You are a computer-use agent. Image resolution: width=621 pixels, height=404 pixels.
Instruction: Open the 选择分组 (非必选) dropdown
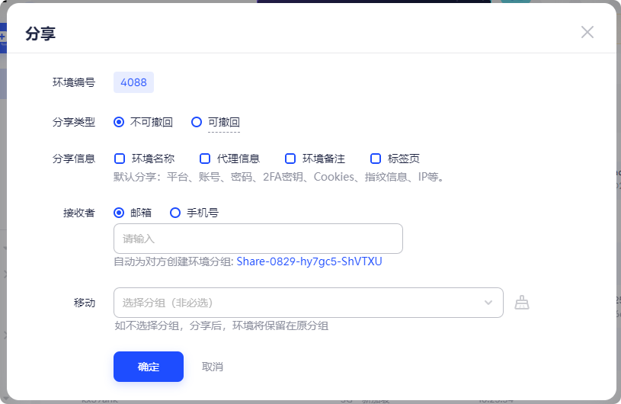[x=308, y=303]
